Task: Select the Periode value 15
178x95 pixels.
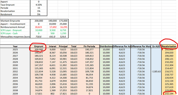Action: click(x=39, y=8)
